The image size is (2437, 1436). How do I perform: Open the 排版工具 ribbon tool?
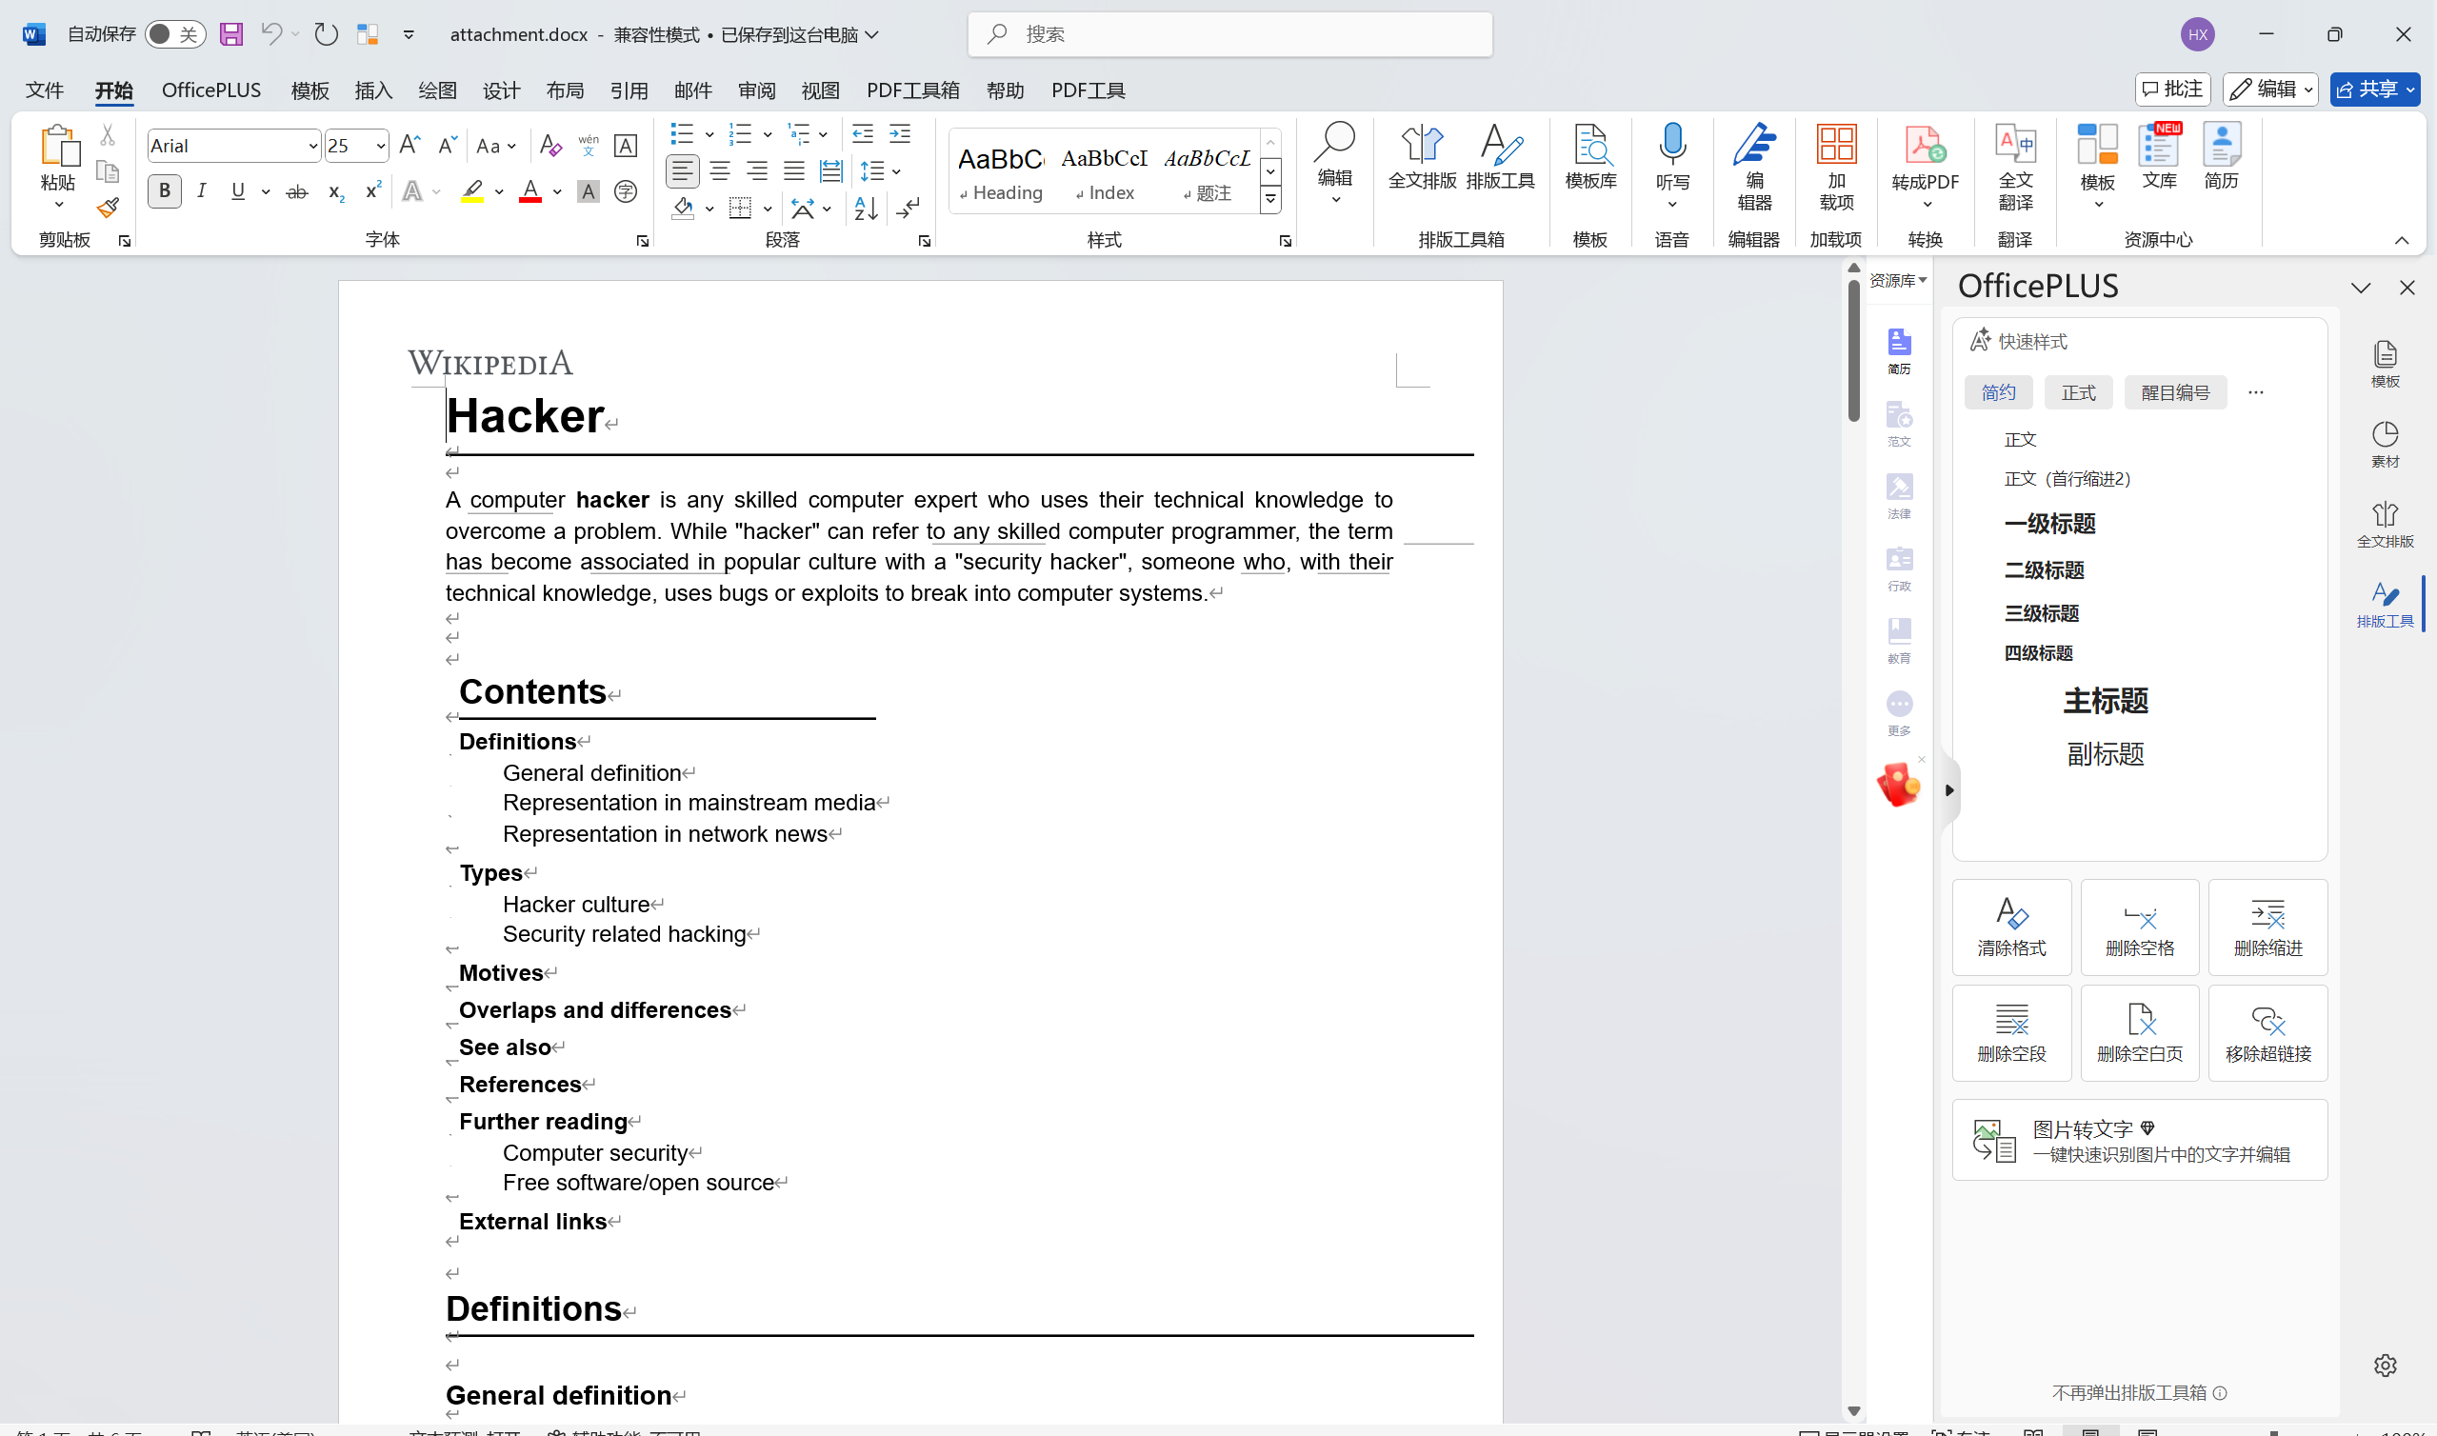pos(1501,156)
